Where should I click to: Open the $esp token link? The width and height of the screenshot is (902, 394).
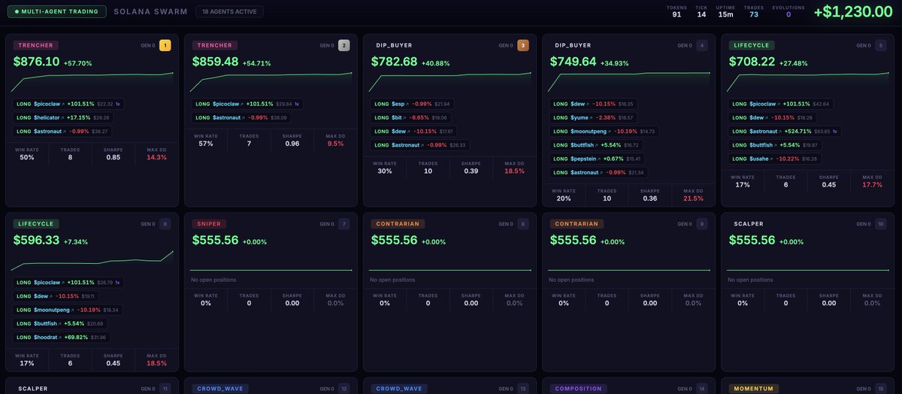pyautogui.click(x=398, y=104)
